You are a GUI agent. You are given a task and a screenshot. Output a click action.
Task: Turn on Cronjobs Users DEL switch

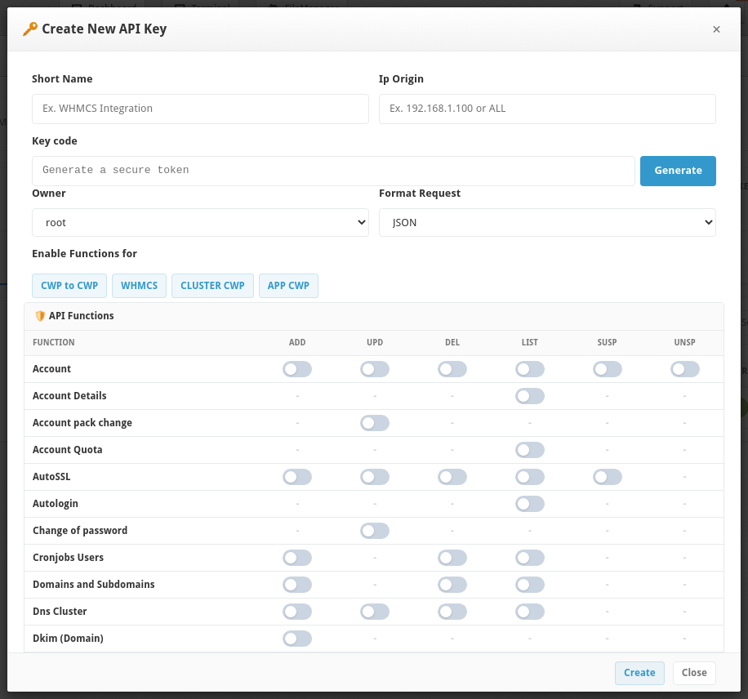452,558
